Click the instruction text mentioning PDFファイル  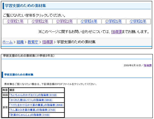point(51,84)
